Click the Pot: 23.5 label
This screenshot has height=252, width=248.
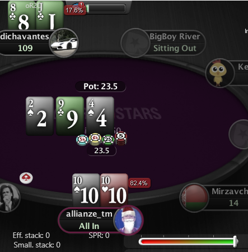101,86
